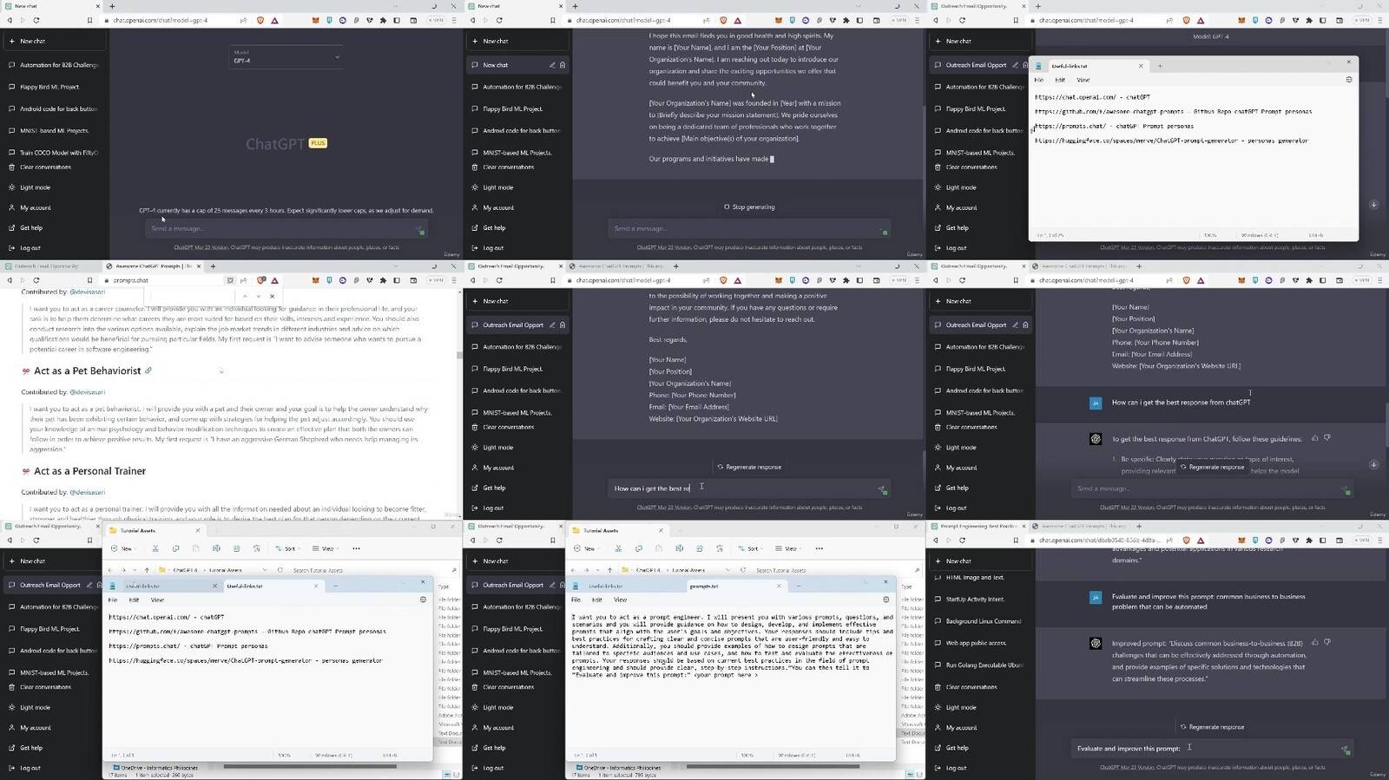
Task: Open File menu in the prompts.txt Notepad
Action: tap(576, 600)
